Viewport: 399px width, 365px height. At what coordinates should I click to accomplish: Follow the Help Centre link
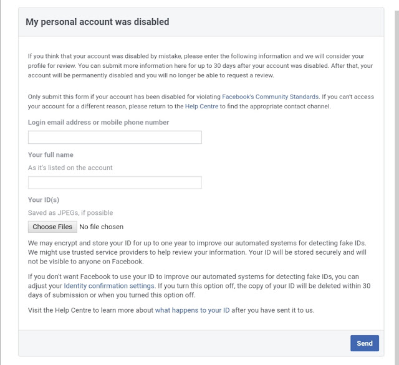click(x=201, y=107)
